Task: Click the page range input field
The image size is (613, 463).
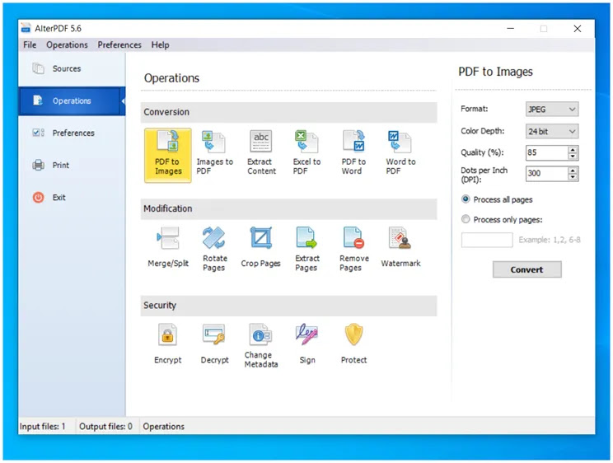Action: 487,240
